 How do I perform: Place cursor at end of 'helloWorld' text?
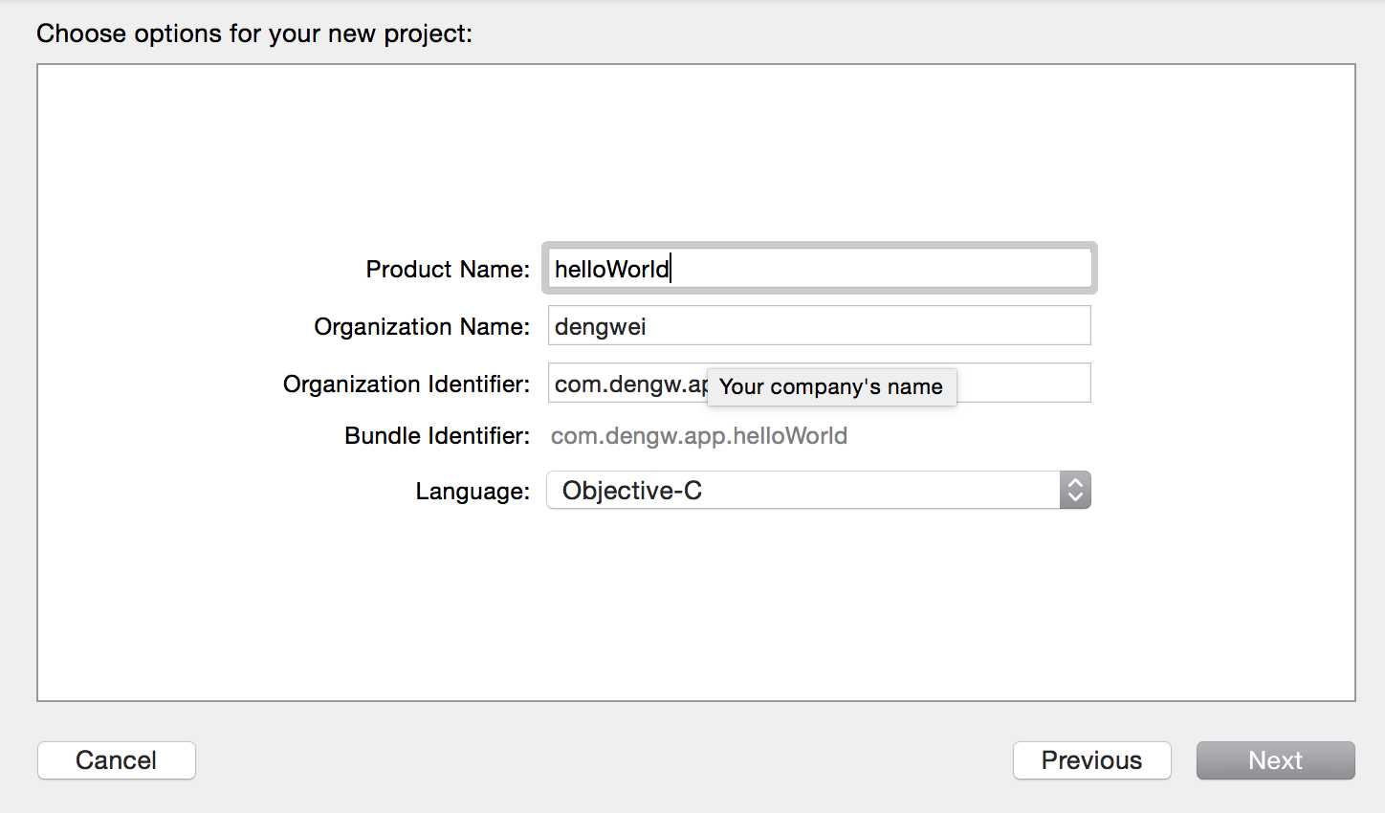pyautogui.click(x=671, y=269)
